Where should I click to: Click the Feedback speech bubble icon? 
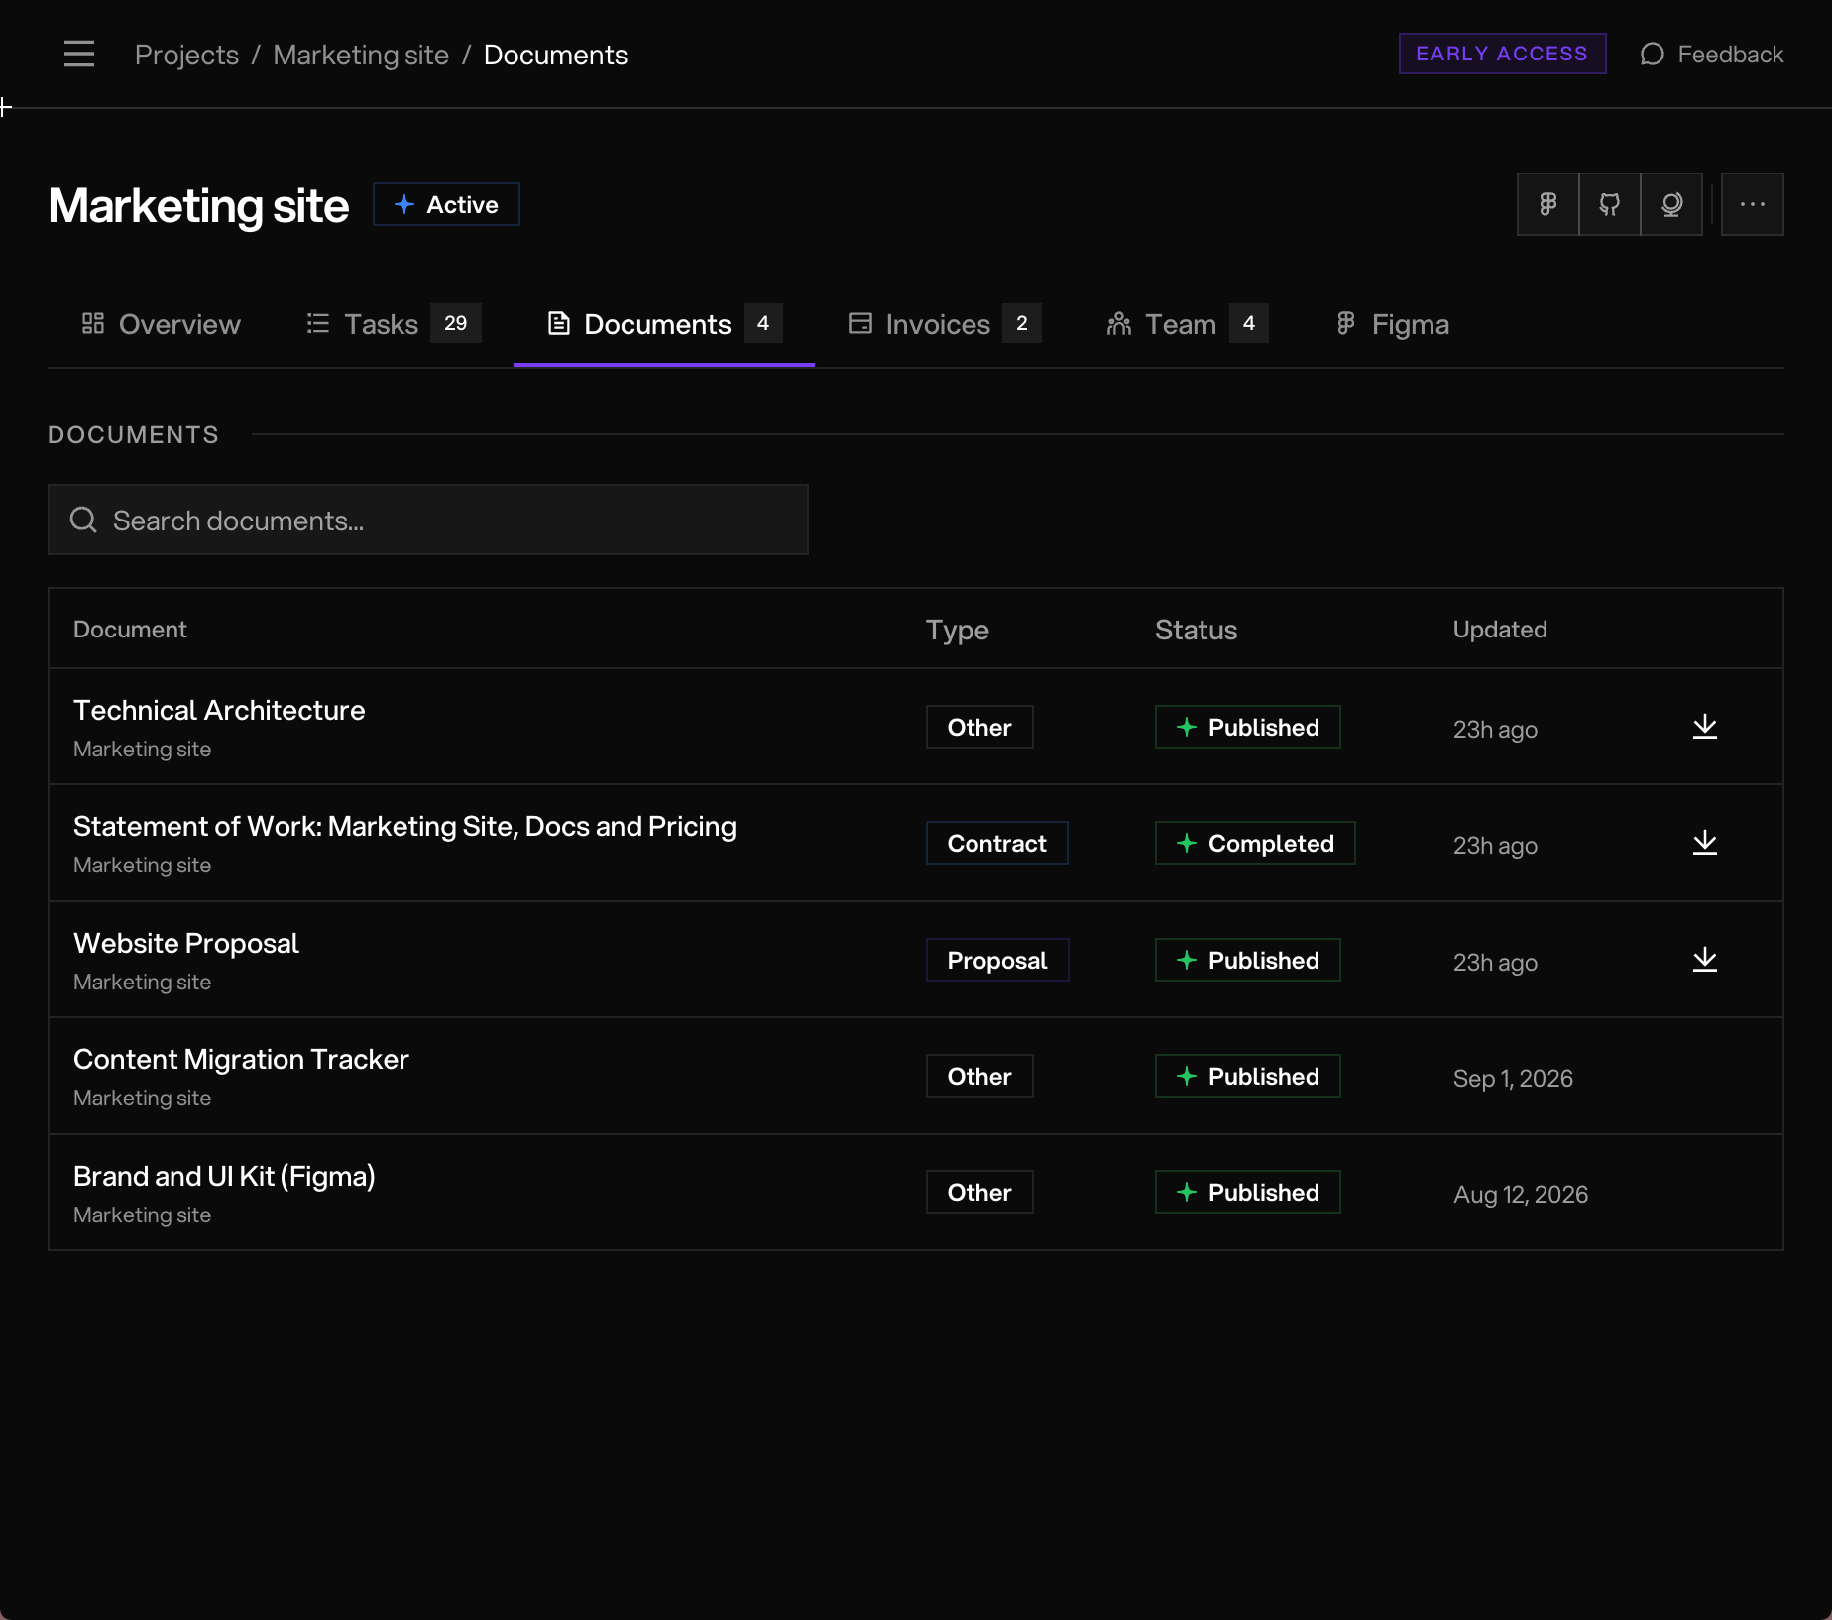1652,54
